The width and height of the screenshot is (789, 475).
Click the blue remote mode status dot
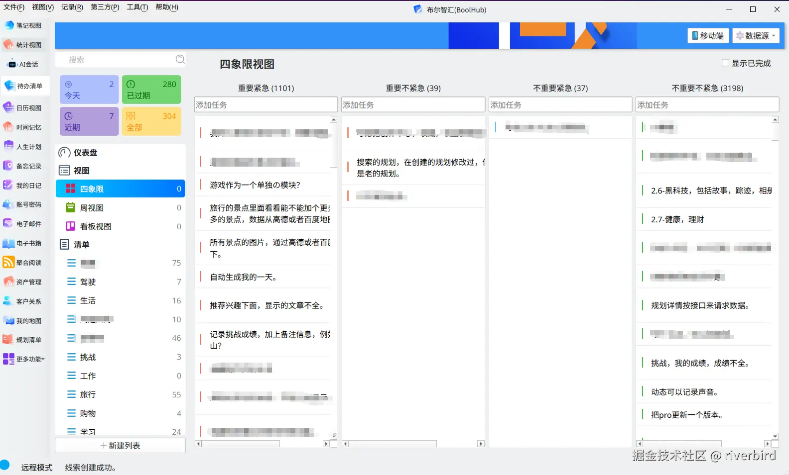coord(4,465)
